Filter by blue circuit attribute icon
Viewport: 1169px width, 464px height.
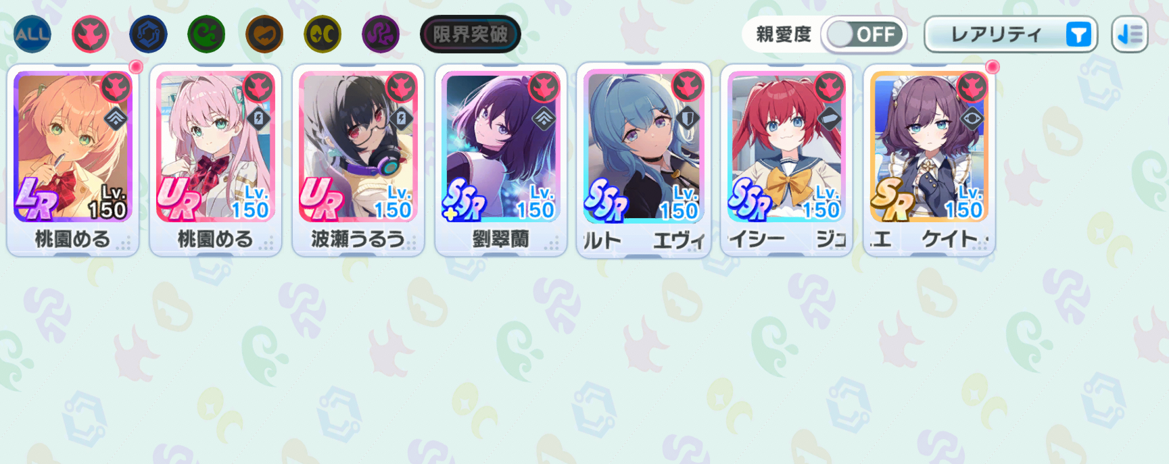pos(148,34)
